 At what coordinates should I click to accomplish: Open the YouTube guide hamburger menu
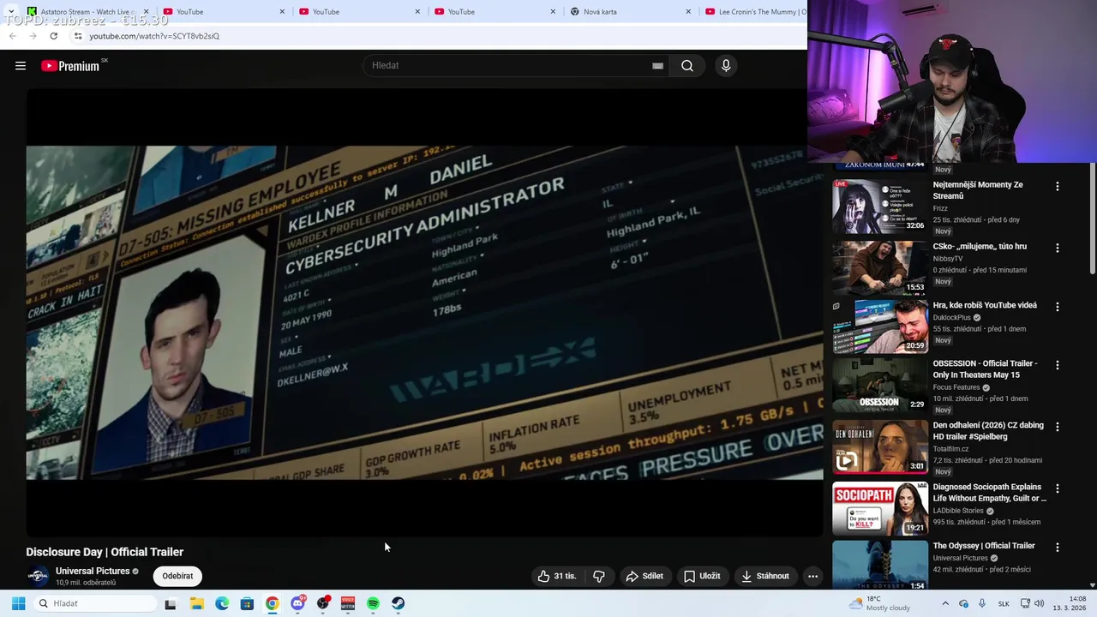[21, 66]
